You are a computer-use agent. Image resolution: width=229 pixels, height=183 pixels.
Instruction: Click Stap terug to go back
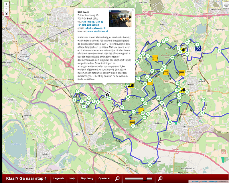click(87, 178)
